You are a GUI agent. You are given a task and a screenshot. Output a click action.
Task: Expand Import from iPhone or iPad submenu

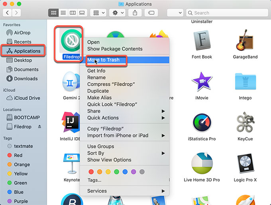[x=124, y=136]
